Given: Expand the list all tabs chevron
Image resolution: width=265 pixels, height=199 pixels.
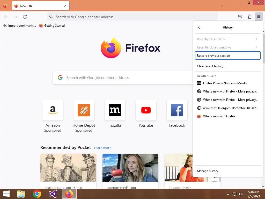Looking at the screenshot, I should click(222, 6).
